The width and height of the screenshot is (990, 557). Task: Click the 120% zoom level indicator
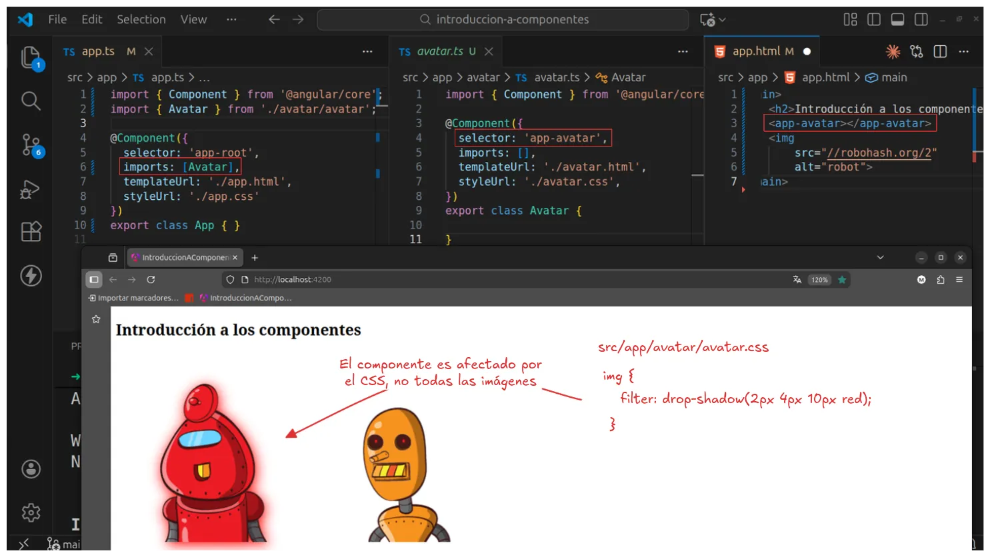819,280
